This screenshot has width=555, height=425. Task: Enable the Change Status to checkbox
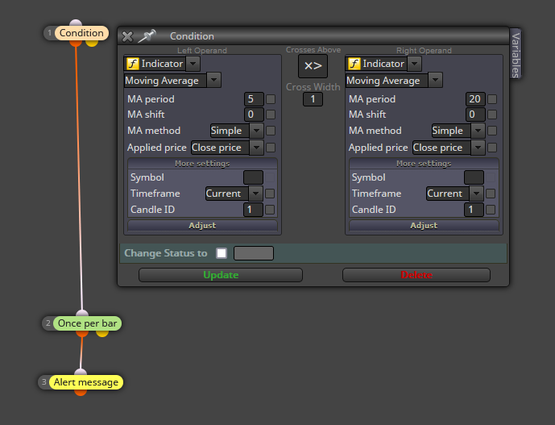point(222,253)
